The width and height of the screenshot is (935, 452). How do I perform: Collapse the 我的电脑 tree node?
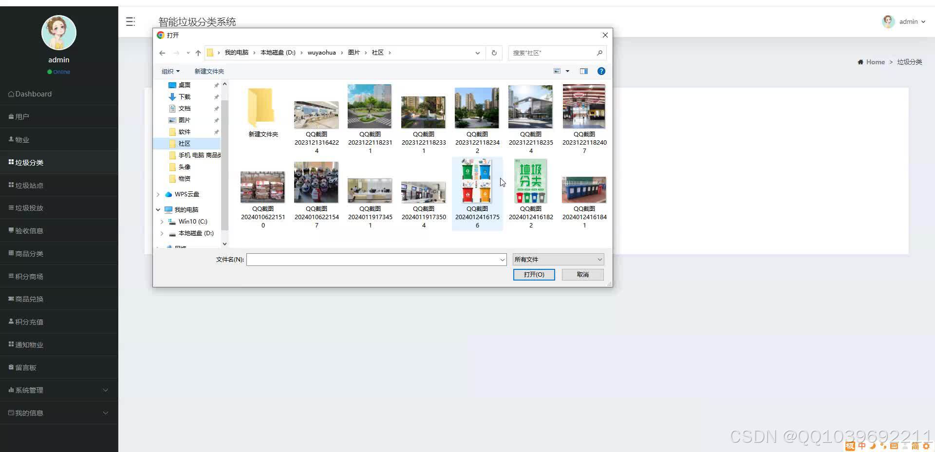pyautogui.click(x=158, y=209)
